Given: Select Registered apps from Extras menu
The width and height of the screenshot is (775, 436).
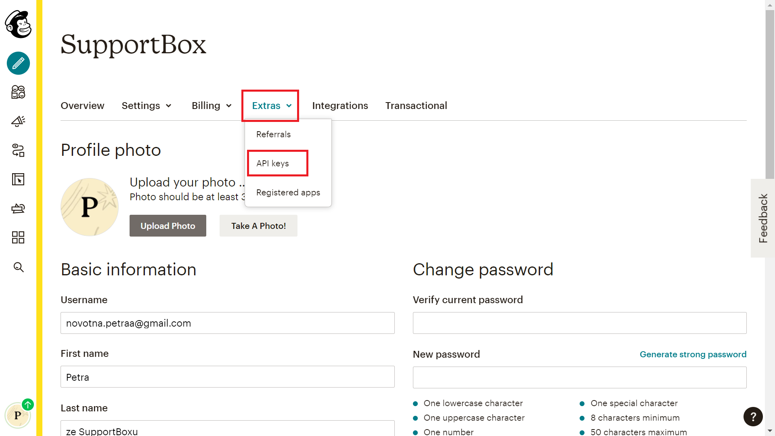Looking at the screenshot, I should click(x=288, y=193).
